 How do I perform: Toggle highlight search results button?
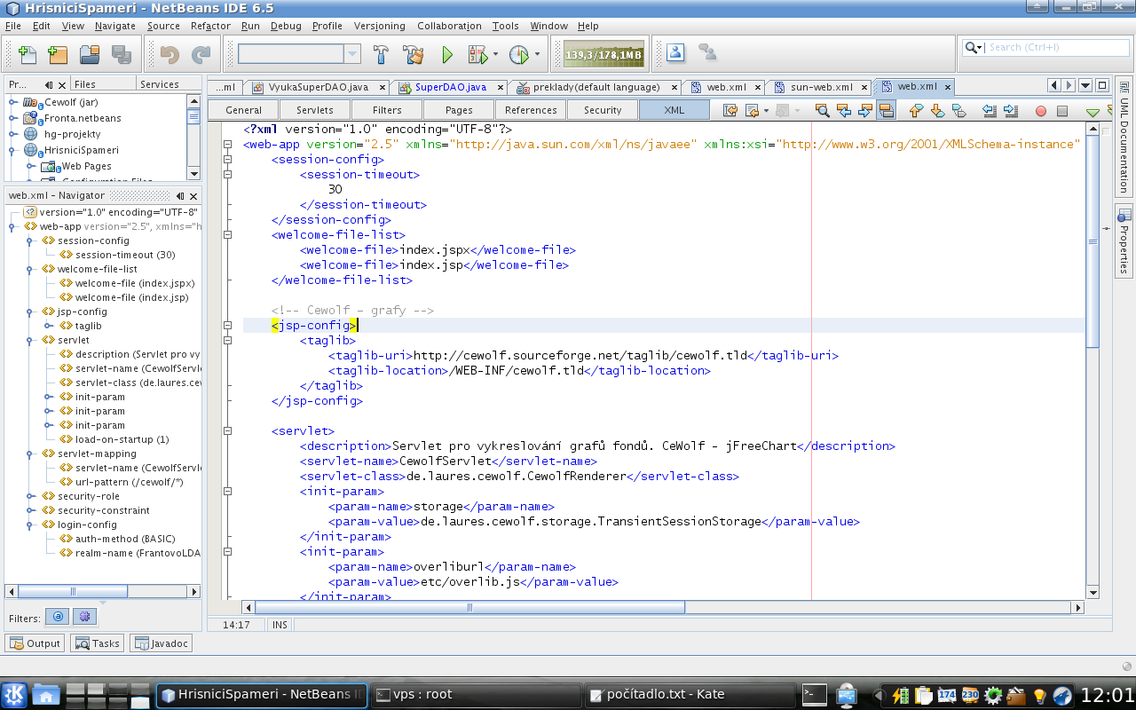coord(886,111)
